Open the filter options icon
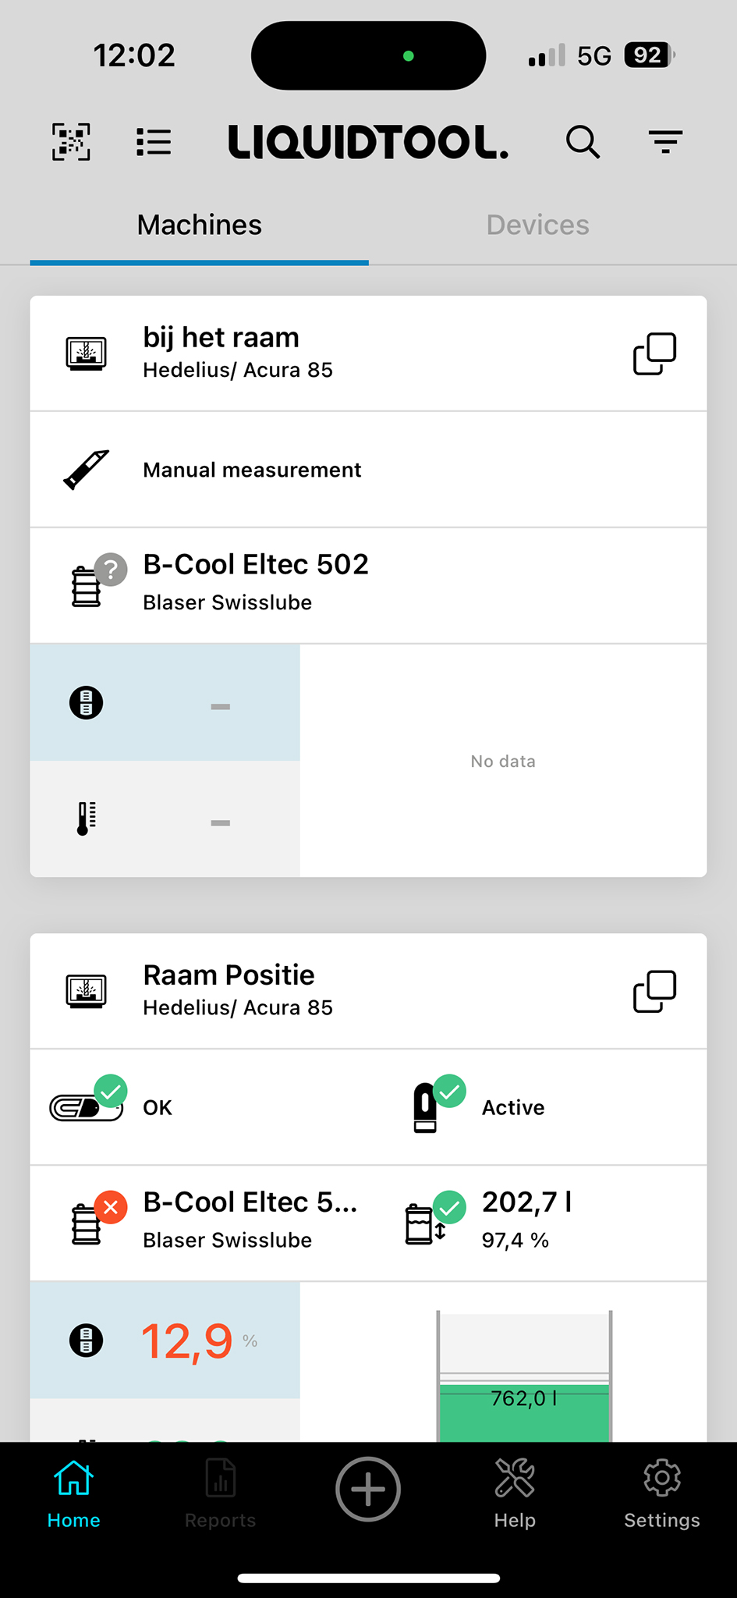Screen dimensions: 737x1598 pos(665,142)
